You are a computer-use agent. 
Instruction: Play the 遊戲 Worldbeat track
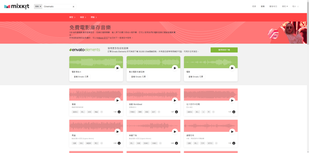tap(175, 101)
